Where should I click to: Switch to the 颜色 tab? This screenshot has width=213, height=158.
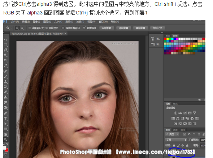point(168,36)
